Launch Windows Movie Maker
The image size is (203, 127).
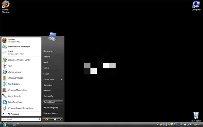point(21,90)
